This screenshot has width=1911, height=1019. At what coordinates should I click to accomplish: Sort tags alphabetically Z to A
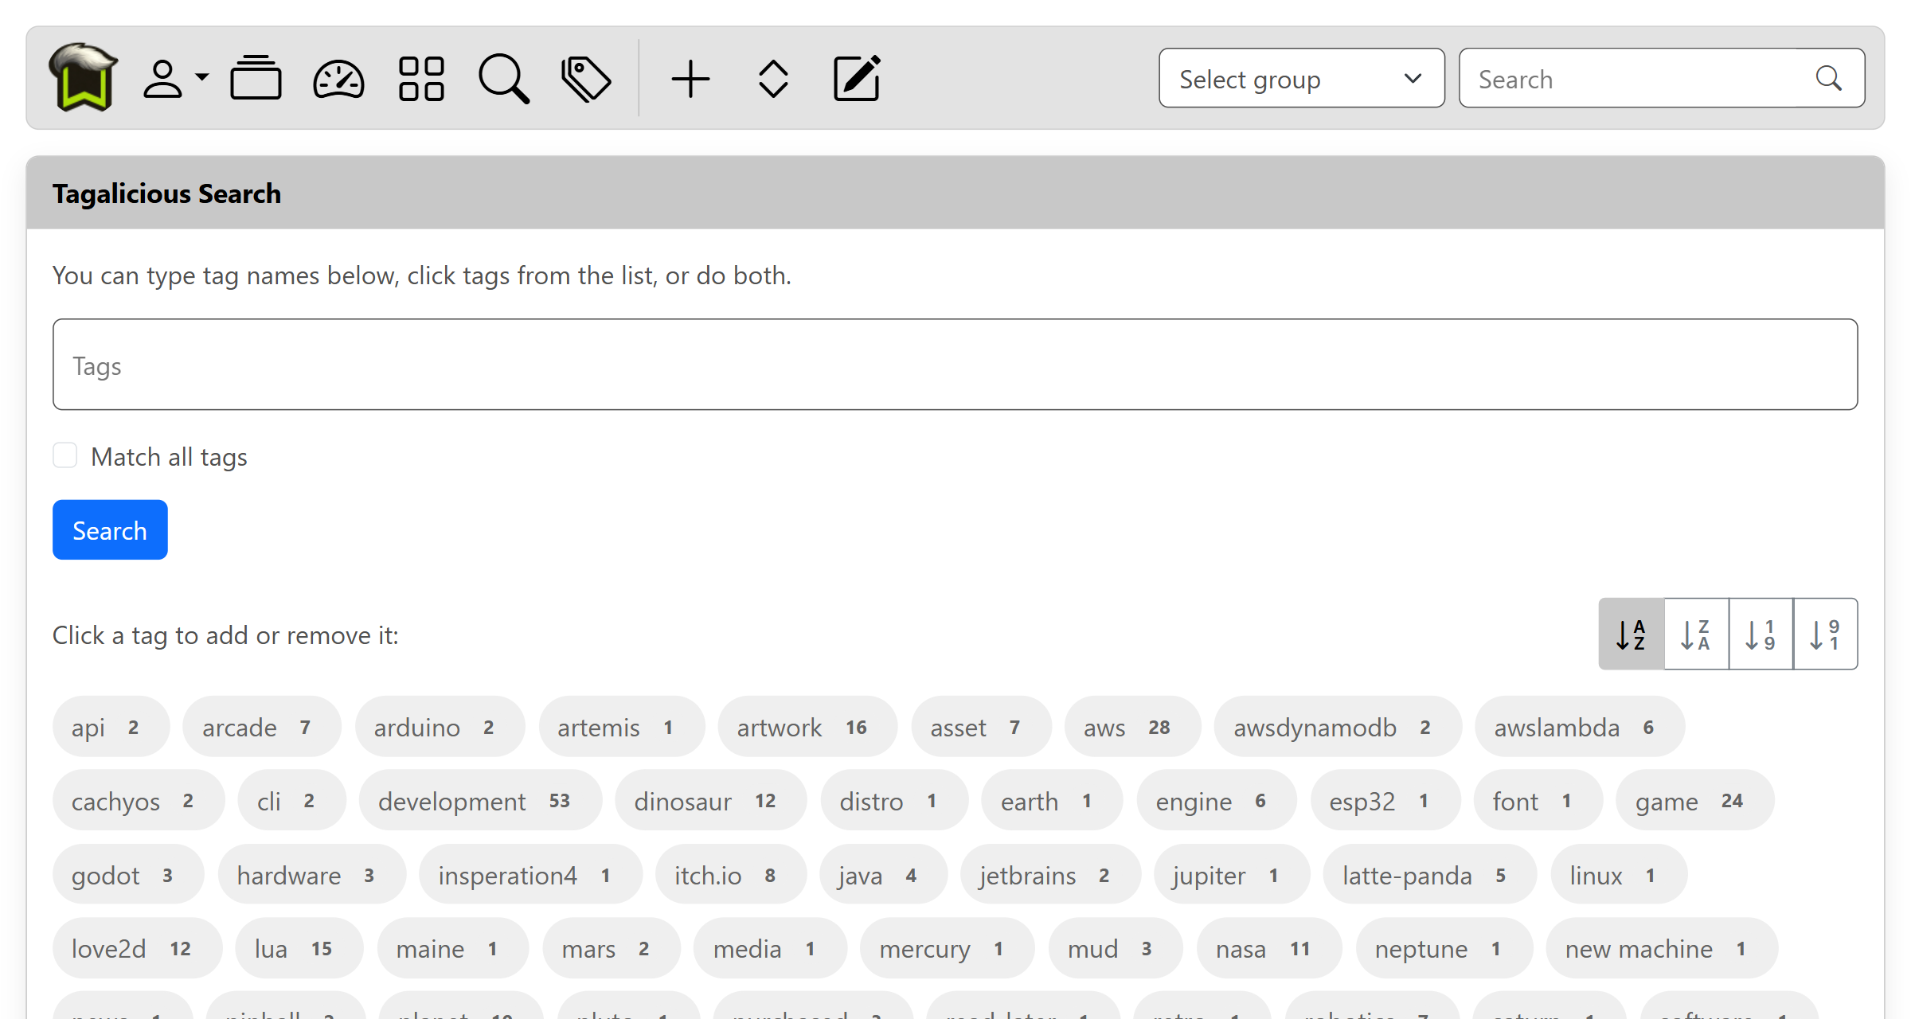pyautogui.click(x=1696, y=634)
